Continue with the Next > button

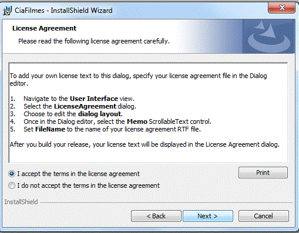[x=208, y=216]
